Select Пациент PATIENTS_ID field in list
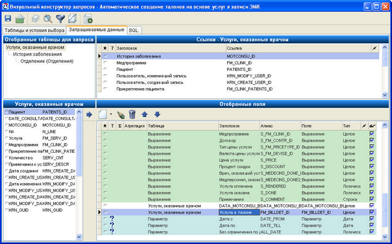This screenshot has height=244, width=392. (x=40, y=112)
